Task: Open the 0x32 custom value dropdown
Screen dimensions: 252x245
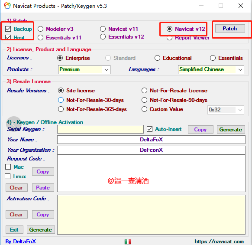Action: (x=226, y=110)
